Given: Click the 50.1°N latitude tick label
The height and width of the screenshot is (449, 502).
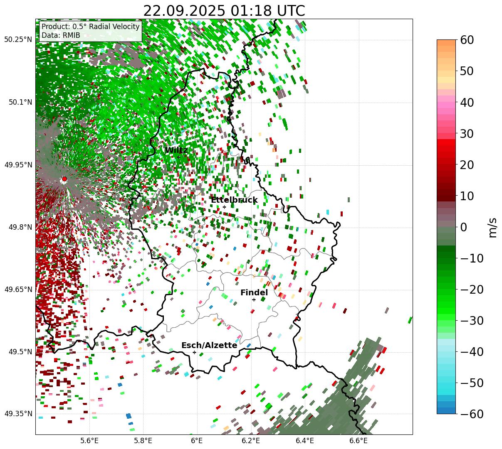Looking at the screenshot, I should click(x=20, y=102).
